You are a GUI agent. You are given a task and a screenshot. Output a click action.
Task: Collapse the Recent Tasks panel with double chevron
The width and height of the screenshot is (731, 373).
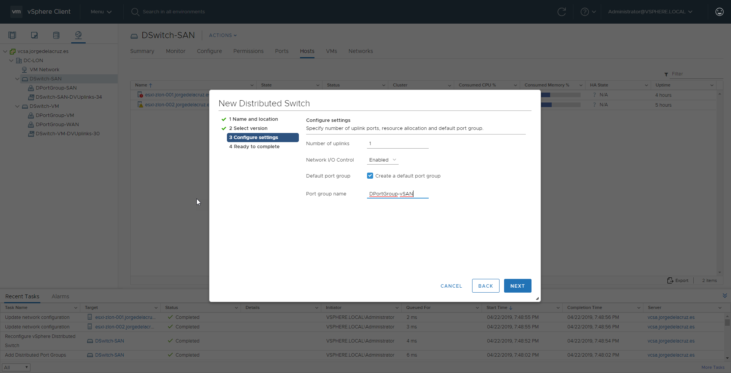(725, 296)
